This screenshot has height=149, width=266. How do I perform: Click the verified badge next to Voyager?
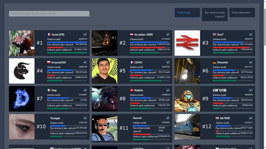click(x=85, y=118)
